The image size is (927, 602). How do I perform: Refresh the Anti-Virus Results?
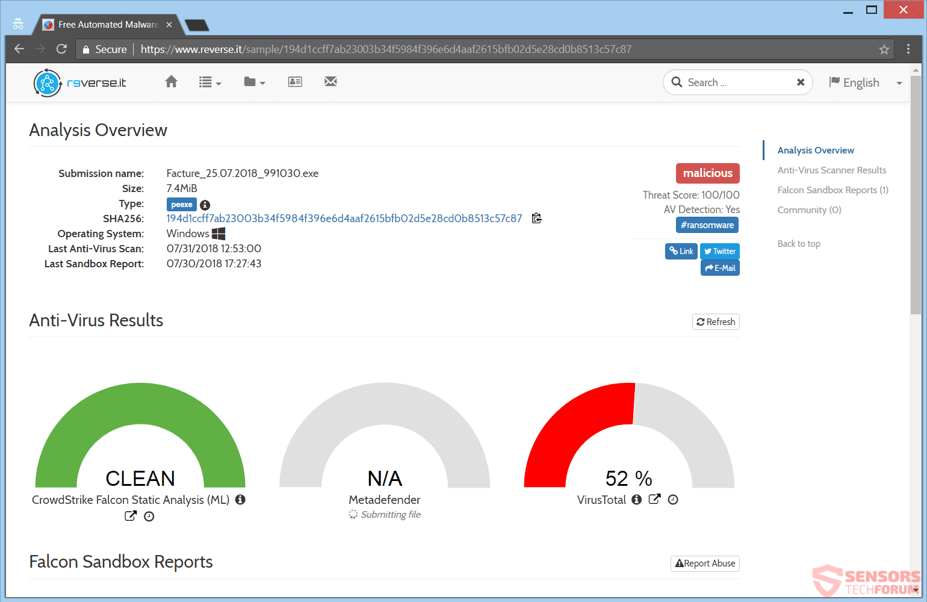coord(716,322)
